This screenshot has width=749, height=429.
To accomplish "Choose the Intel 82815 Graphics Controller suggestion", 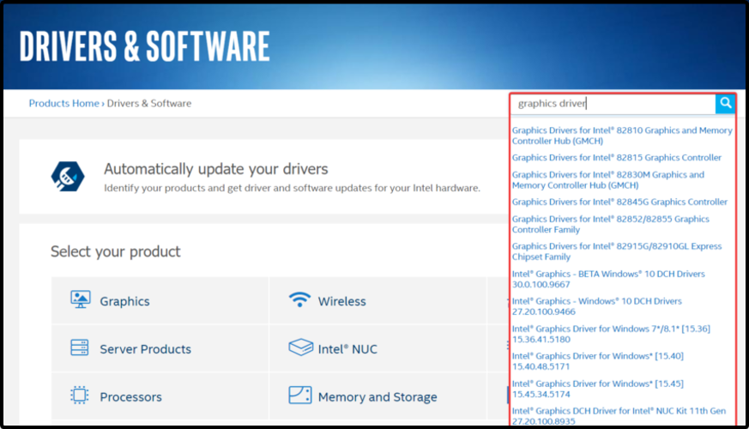I will pyautogui.click(x=617, y=158).
